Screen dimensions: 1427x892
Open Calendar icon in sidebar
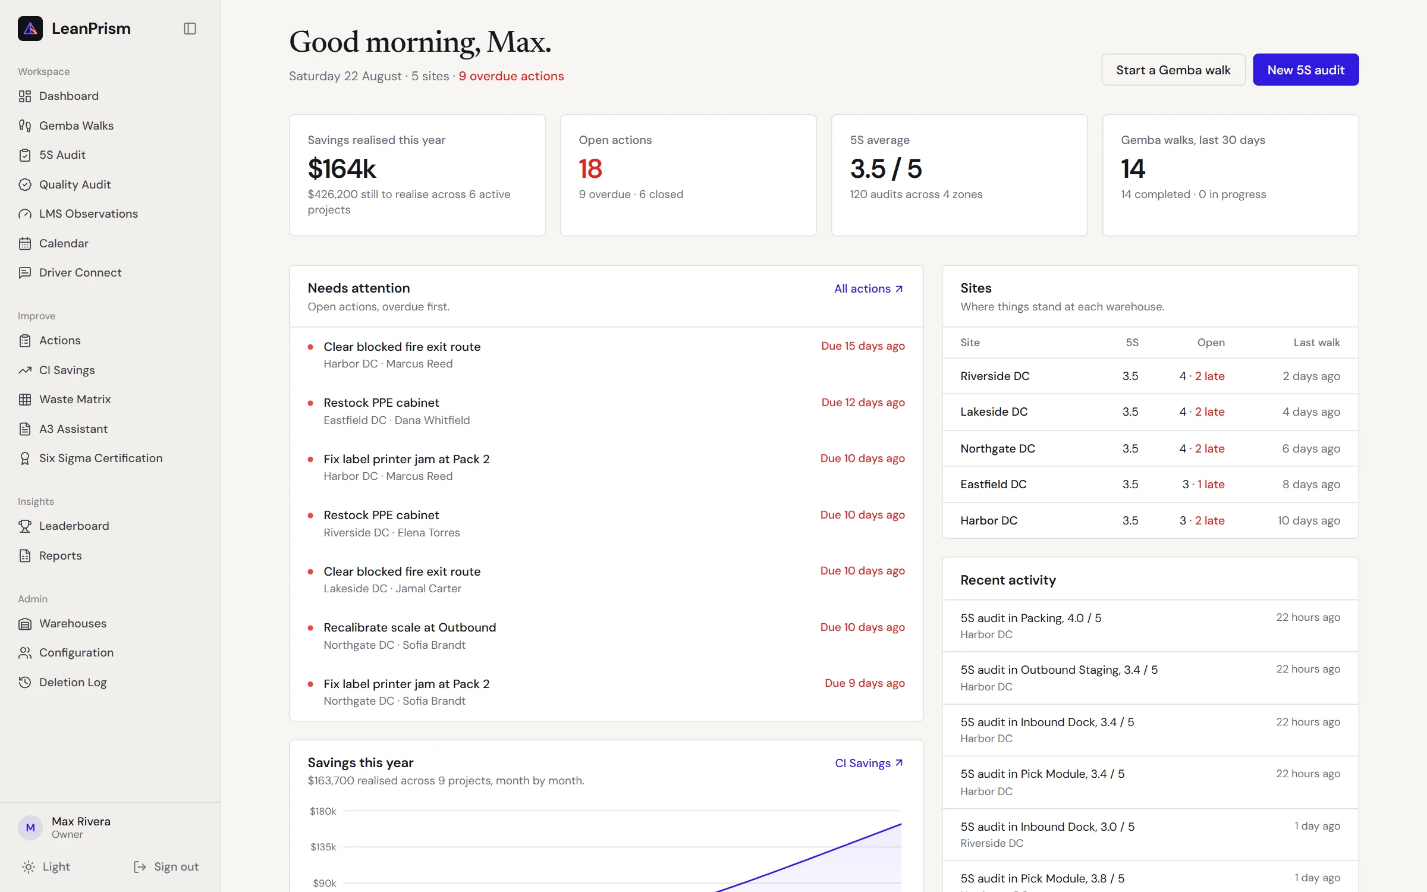pyautogui.click(x=25, y=243)
